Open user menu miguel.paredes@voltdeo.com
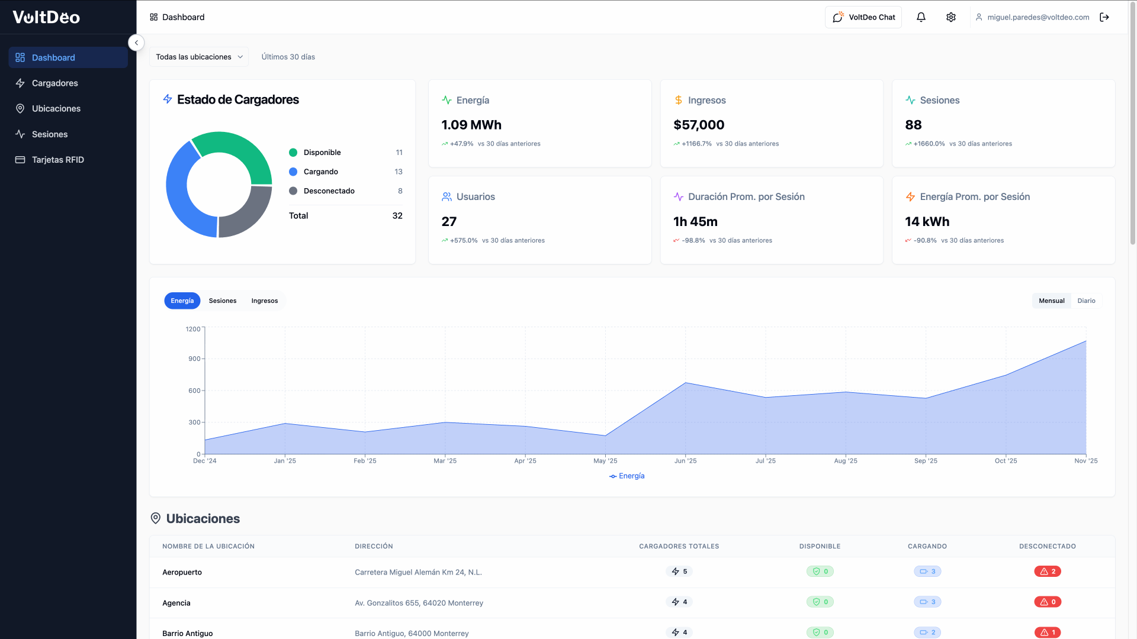1137x639 pixels. click(x=1032, y=17)
